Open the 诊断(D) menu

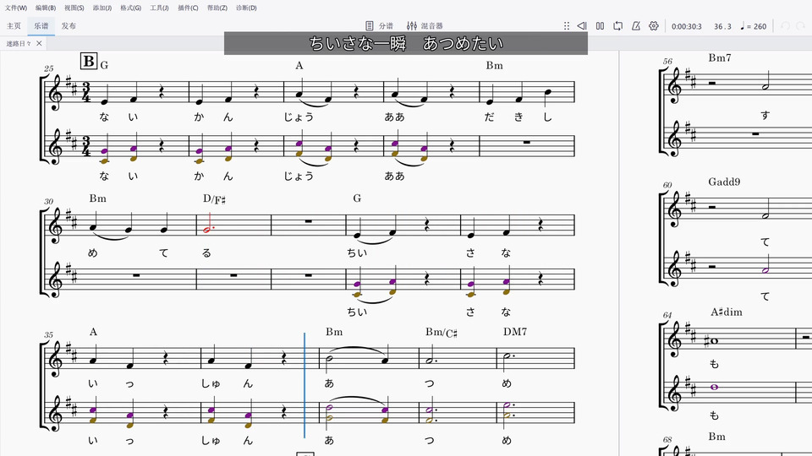[x=246, y=8]
